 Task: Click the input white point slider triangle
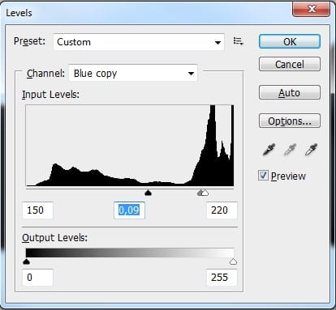[x=205, y=193]
